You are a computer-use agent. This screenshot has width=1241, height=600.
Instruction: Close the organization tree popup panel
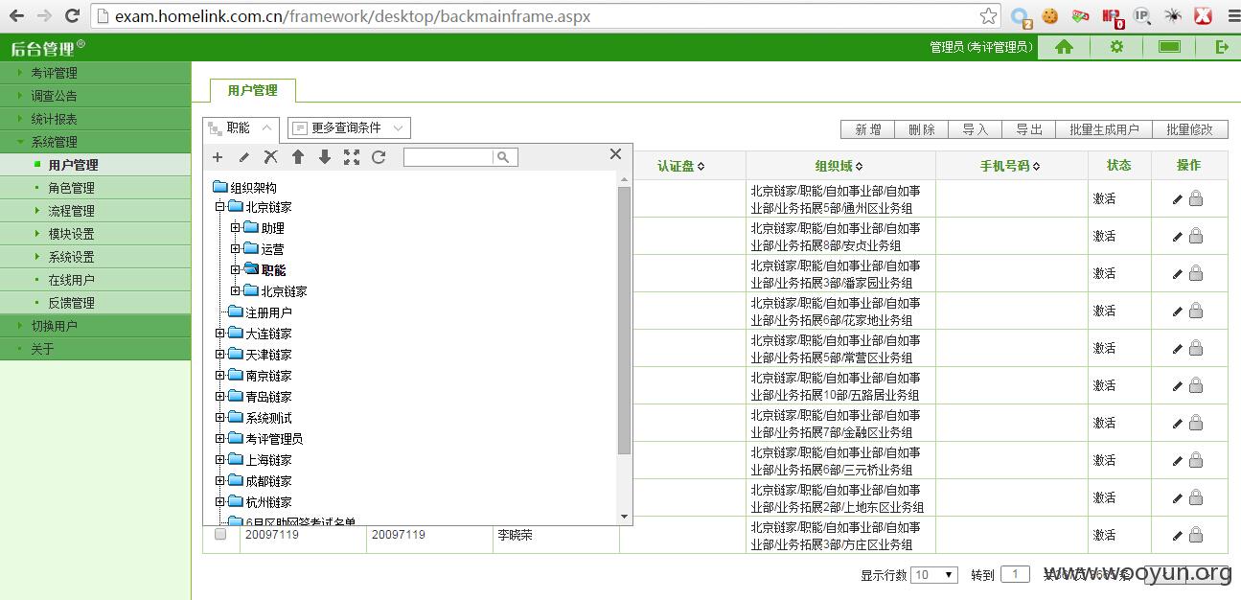[x=615, y=154]
